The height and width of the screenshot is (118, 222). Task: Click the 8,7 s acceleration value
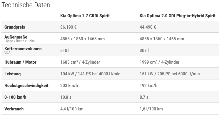(144, 97)
